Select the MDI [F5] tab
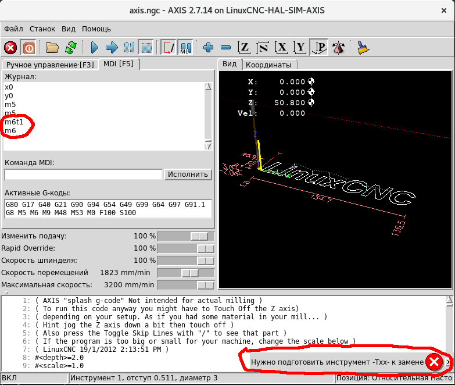 [119, 64]
